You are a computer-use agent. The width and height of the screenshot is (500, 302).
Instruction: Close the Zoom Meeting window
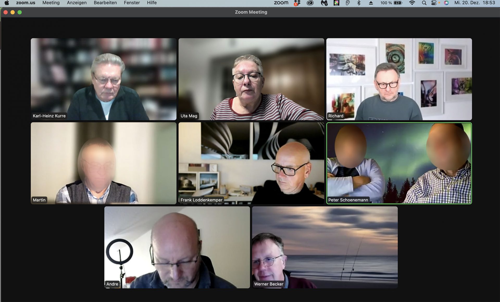click(5, 12)
